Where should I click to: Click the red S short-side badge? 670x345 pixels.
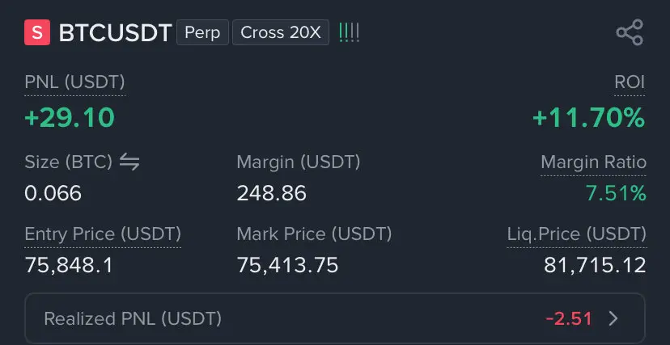(x=37, y=33)
